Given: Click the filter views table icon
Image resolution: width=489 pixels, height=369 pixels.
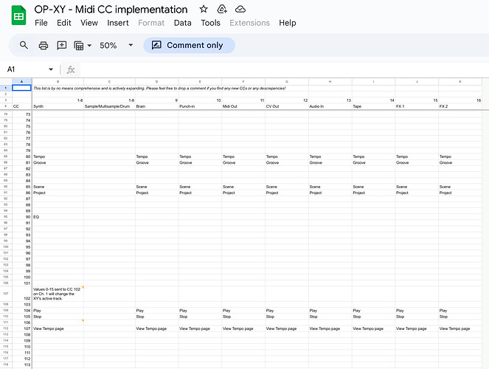Looking at the screenshot, I should 79,45.
